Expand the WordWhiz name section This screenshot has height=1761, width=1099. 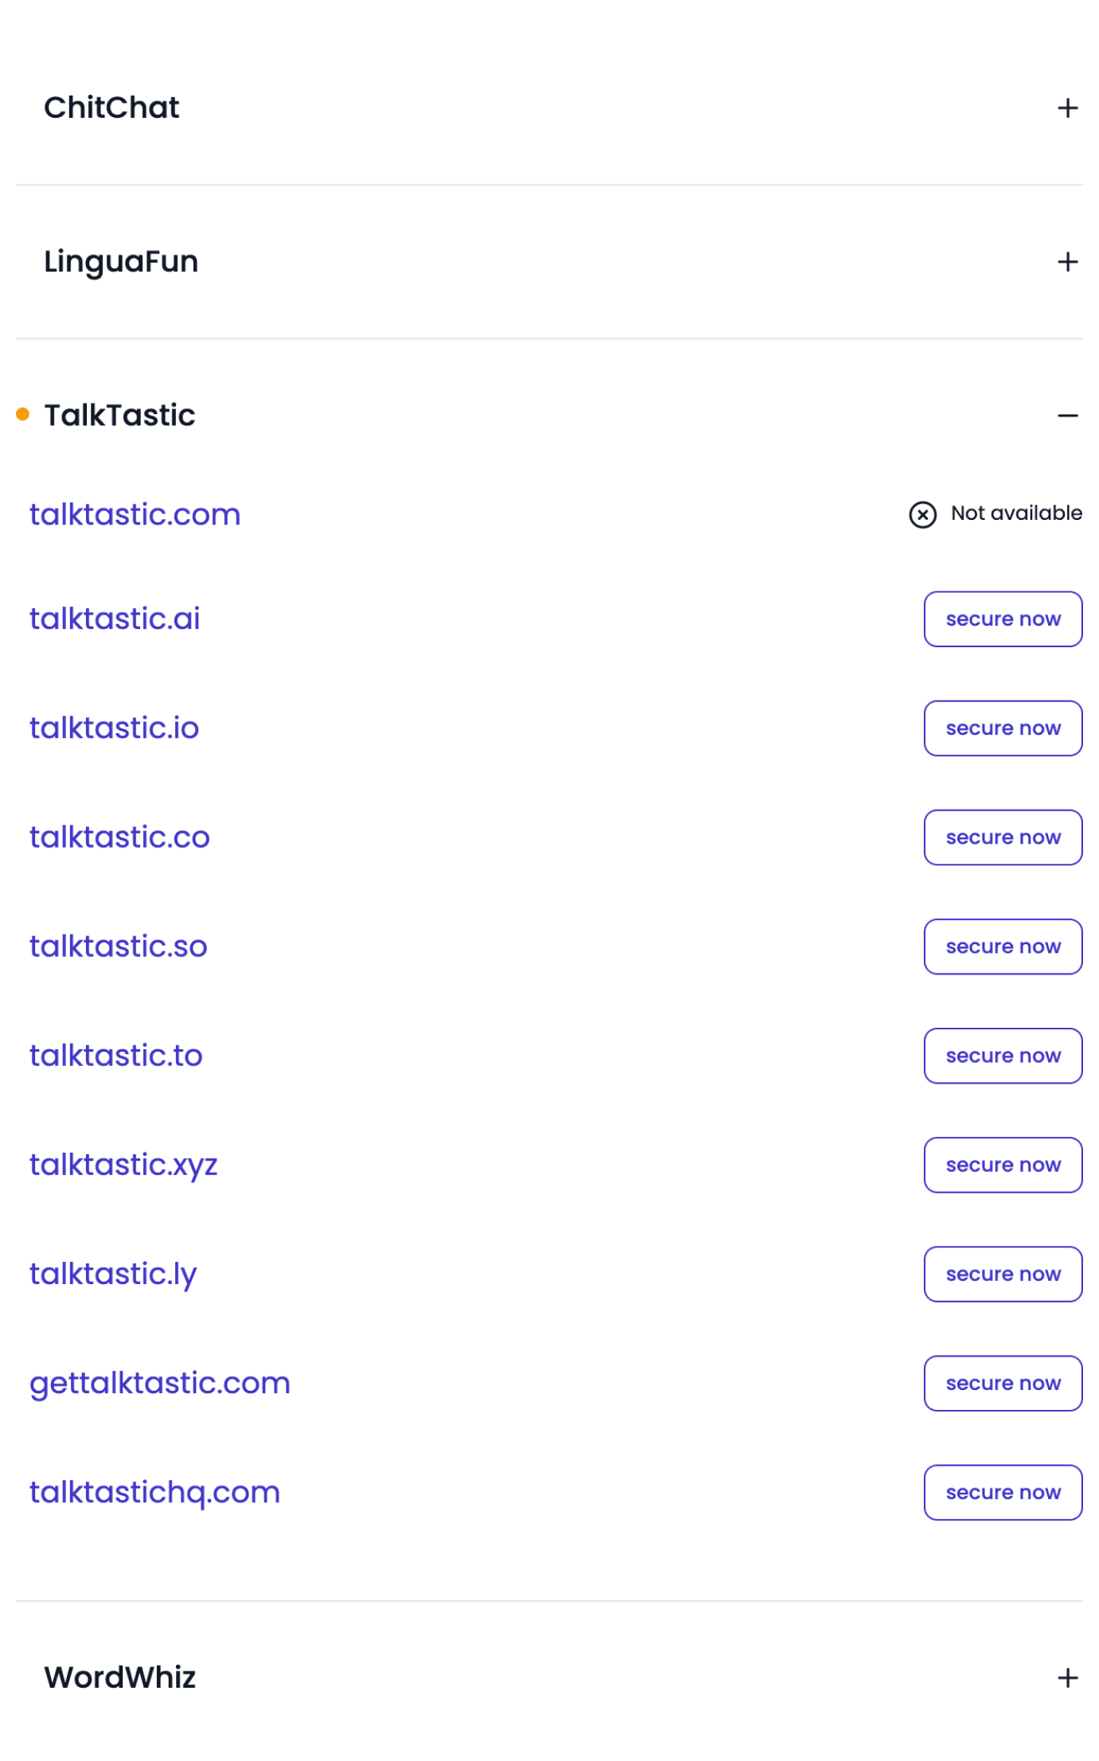coord(1066,1678)
